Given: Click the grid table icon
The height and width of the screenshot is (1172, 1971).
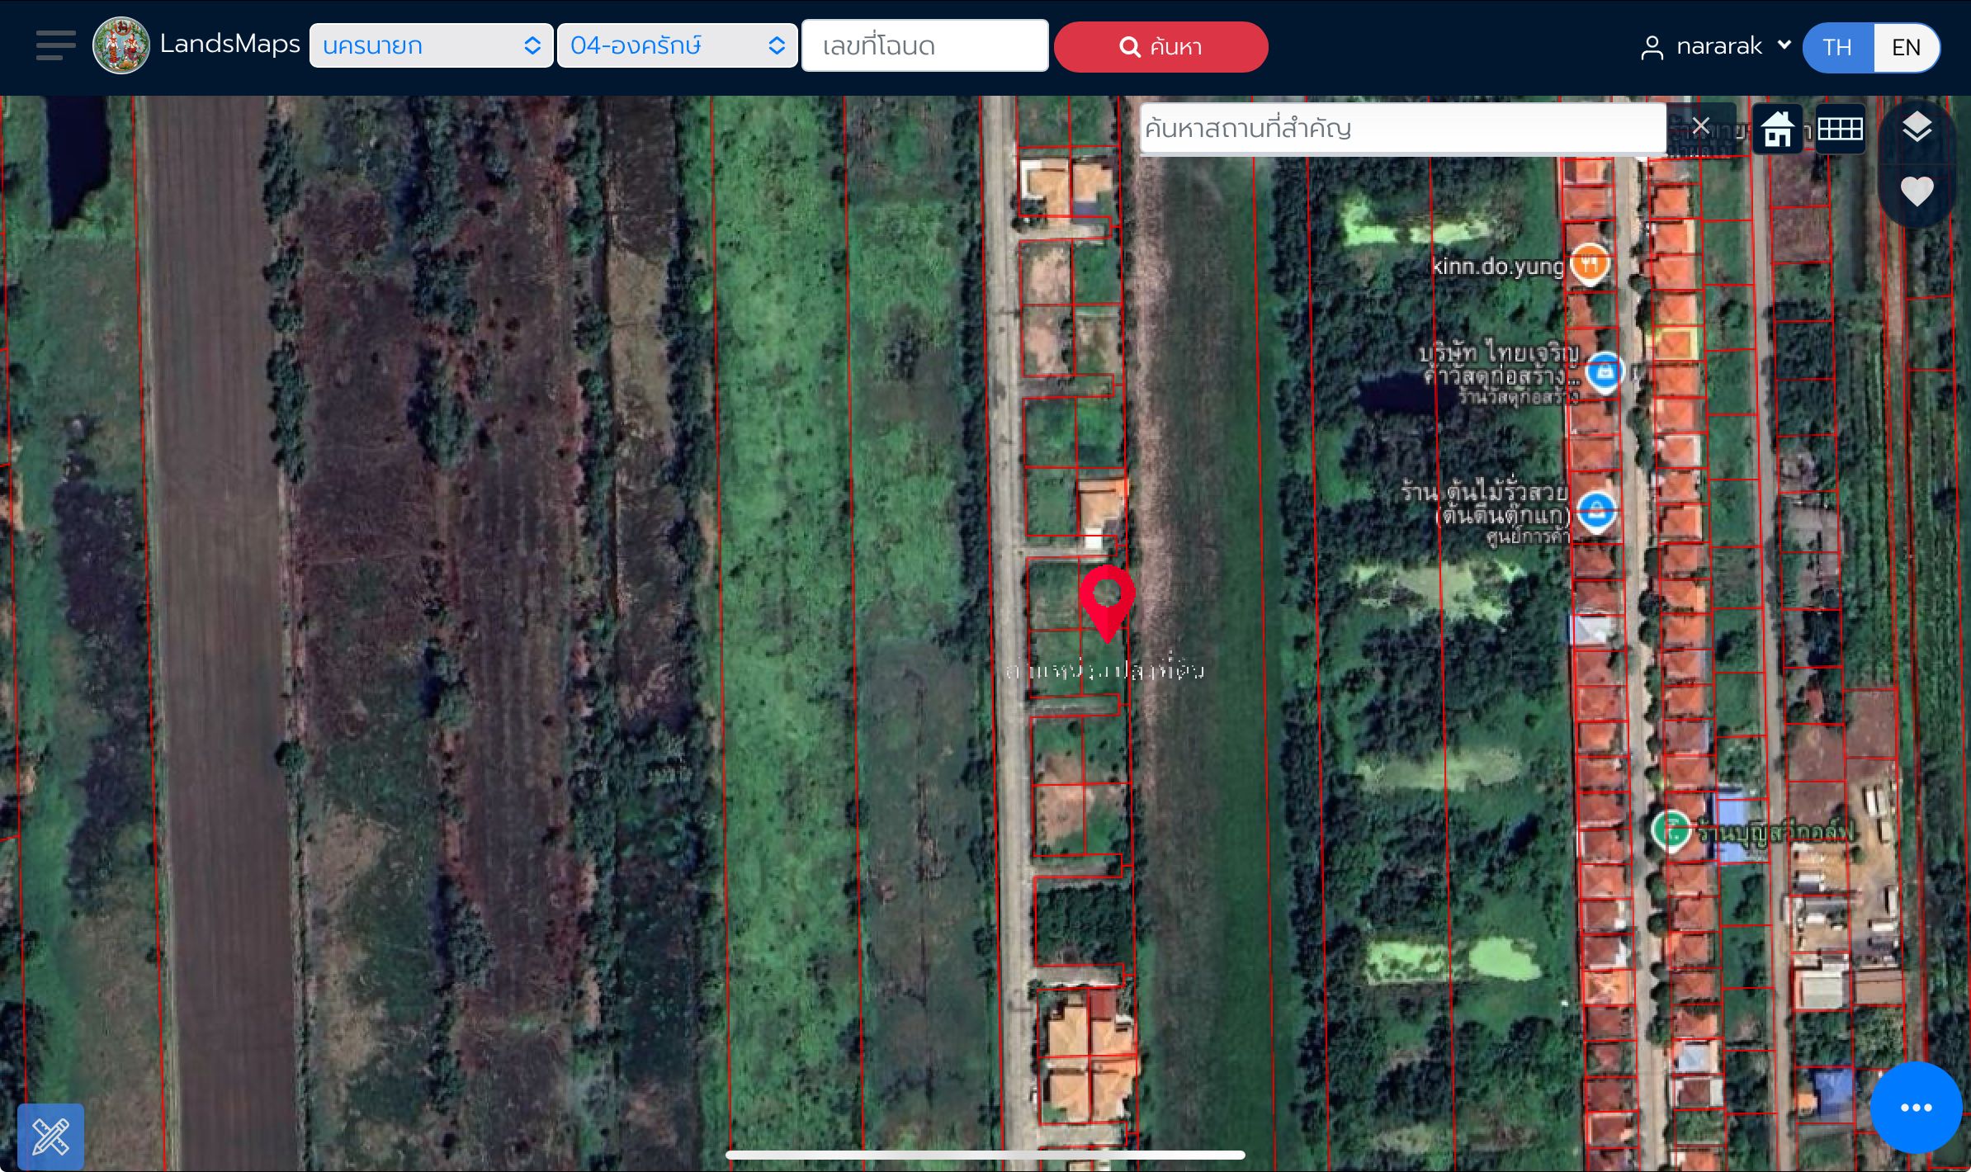Looking at the screenshot, I should (1840, 129).
